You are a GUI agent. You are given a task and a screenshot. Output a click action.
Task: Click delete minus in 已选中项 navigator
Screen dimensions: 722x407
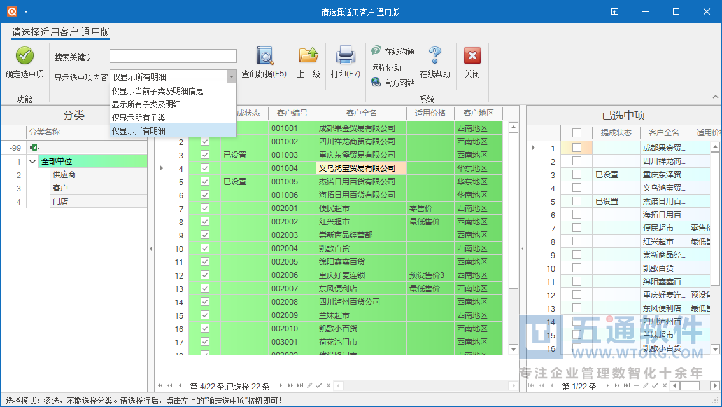click(636, 385)
